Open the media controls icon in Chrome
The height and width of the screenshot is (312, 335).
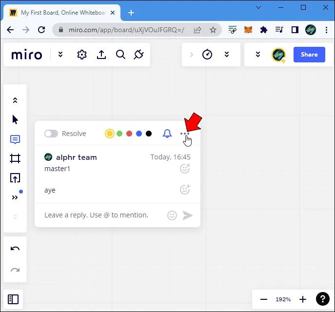(279, 30)
